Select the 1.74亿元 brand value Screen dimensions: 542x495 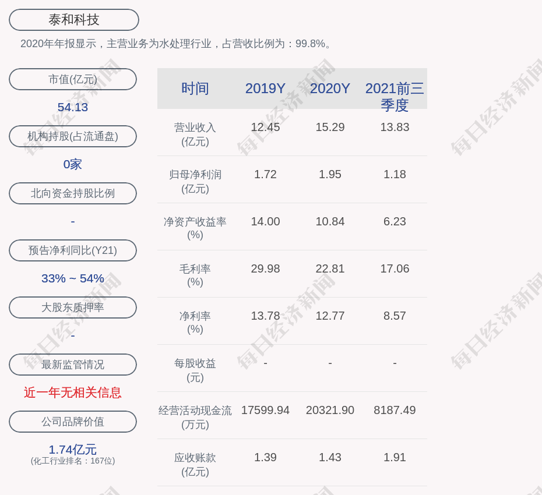point(73,450)
